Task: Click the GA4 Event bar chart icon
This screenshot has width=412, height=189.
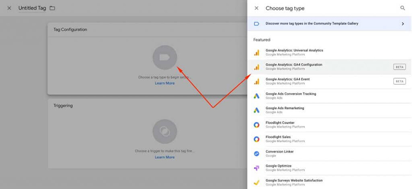Action: click(256, 81)
